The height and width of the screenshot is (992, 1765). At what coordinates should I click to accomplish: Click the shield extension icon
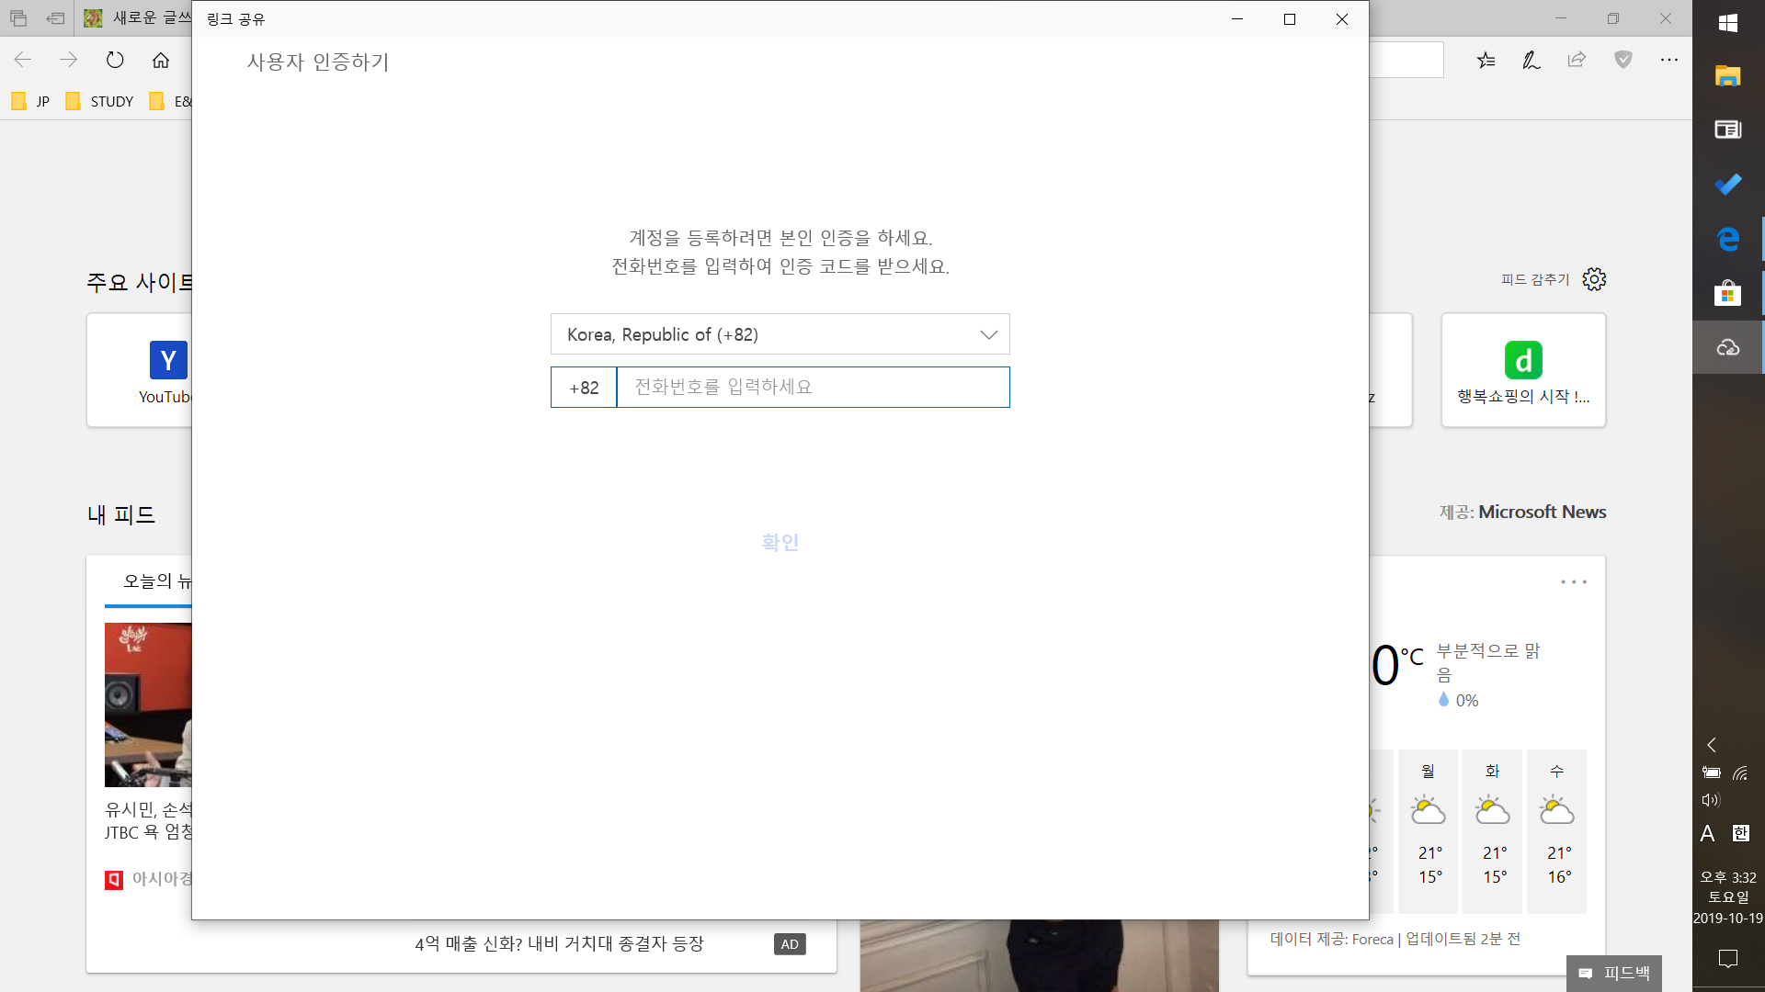1623,61
